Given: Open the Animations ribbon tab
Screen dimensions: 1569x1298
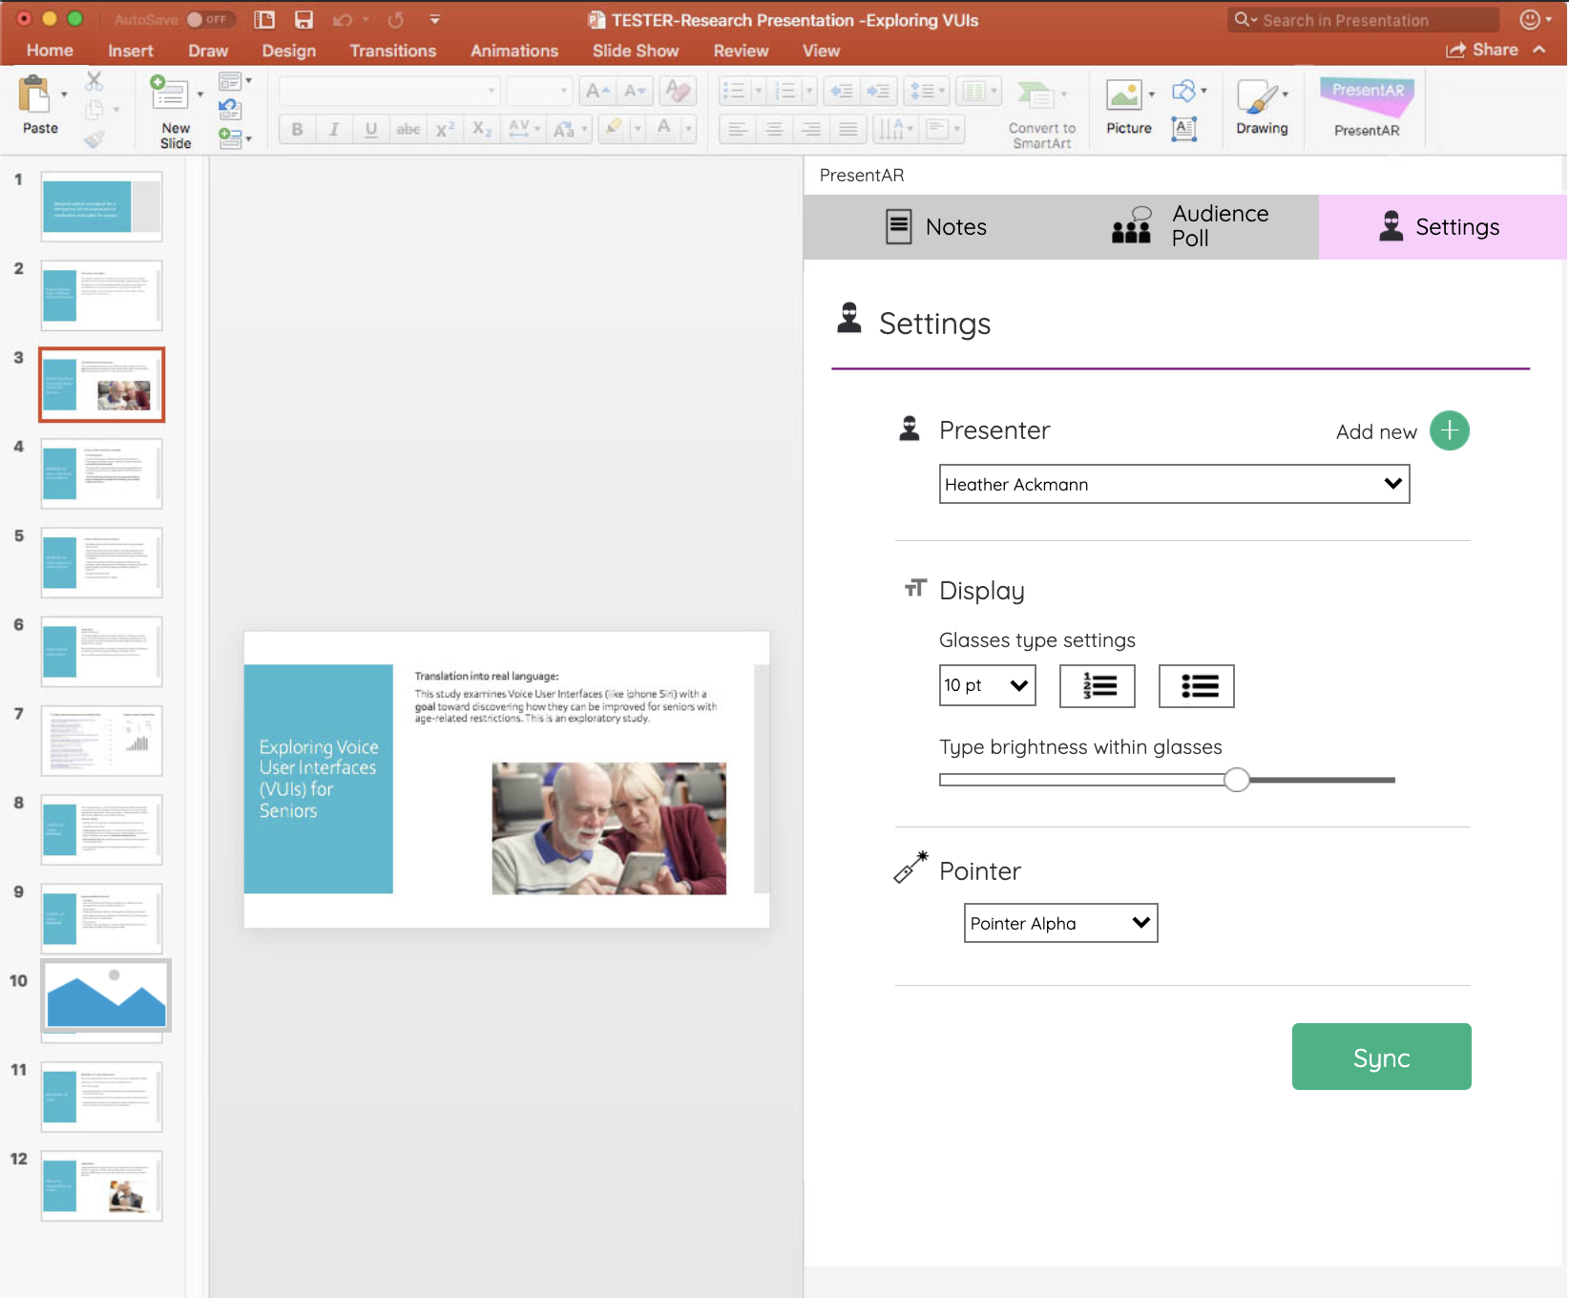Looking at the screenshot, I should coord(514,51).
